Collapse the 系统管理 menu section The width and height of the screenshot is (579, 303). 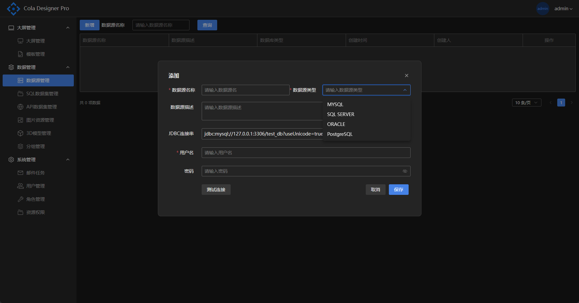click(68, 160)
